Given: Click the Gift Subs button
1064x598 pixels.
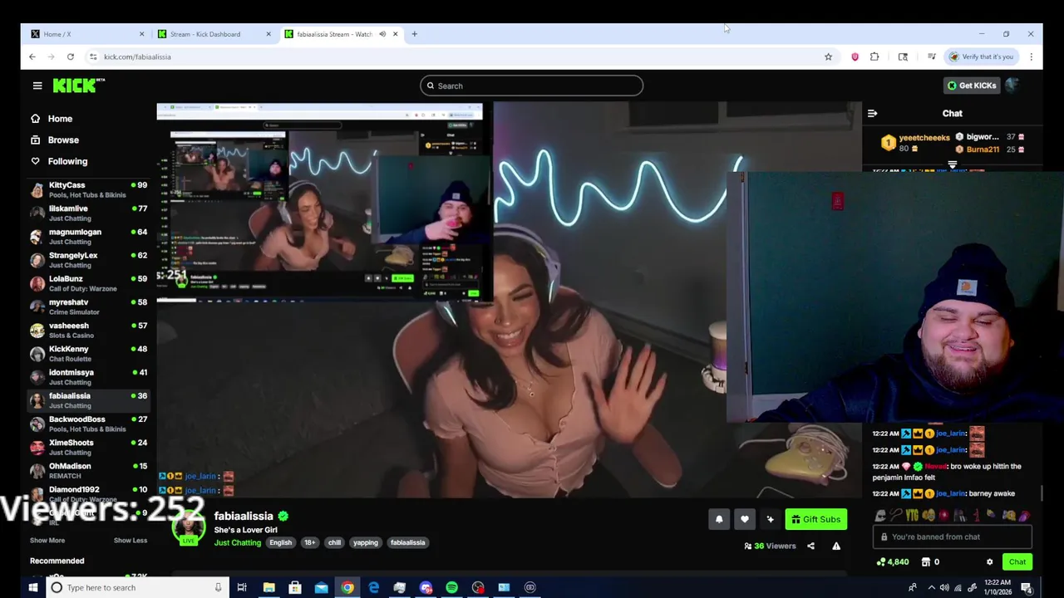Looking at the screenshot, I should coord(816,519).
